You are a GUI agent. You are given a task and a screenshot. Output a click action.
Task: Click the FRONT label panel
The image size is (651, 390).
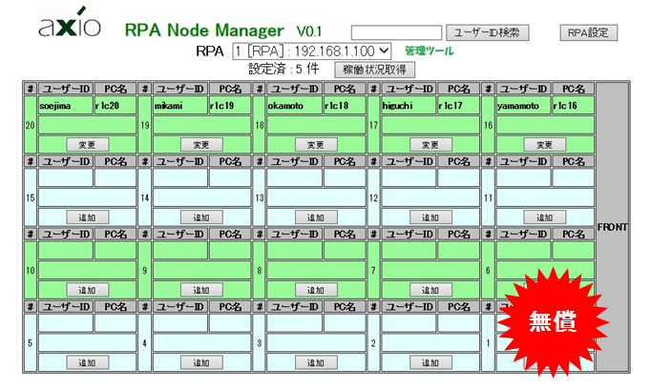coord(612,227)
